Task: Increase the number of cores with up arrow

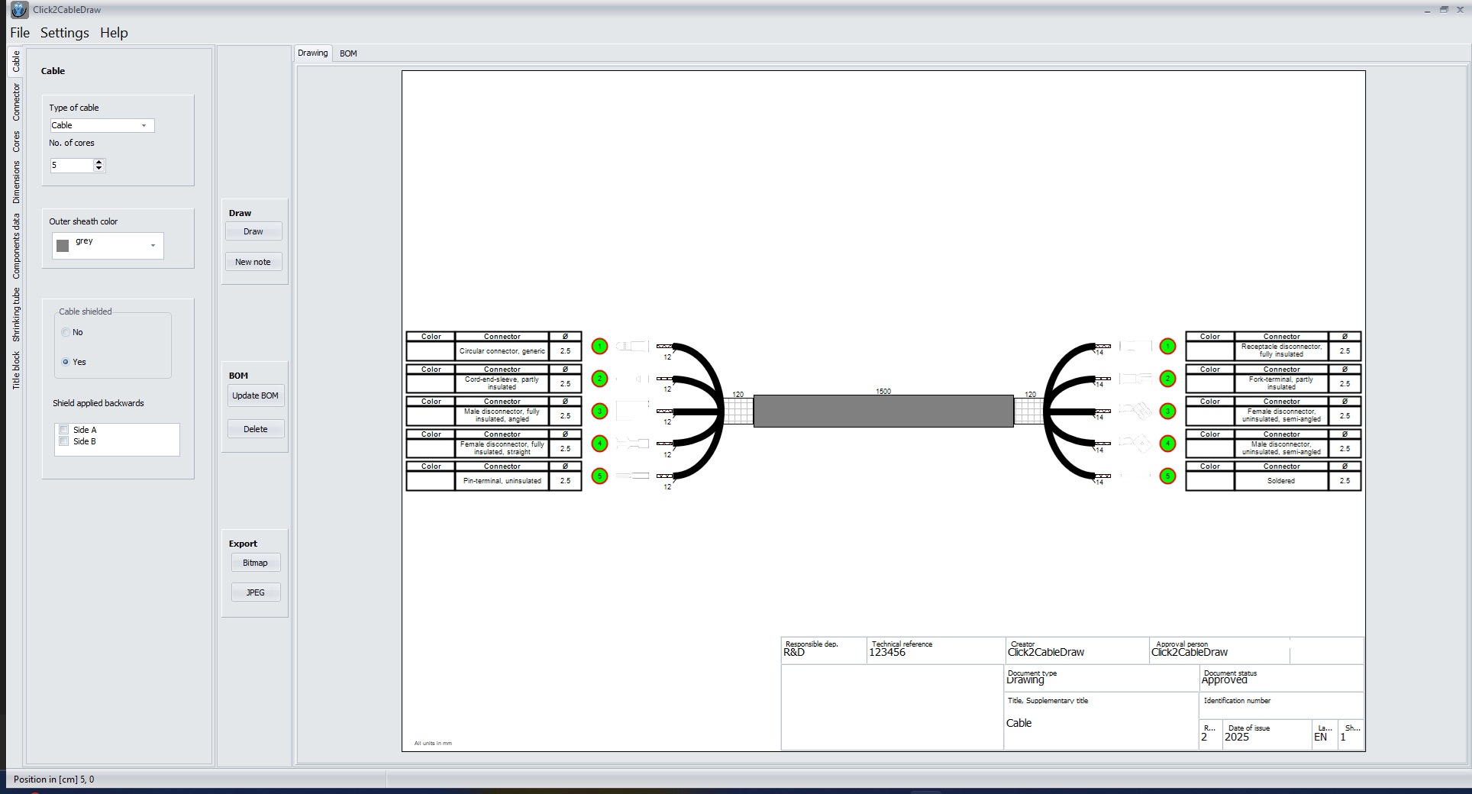Action: (99, 162)
